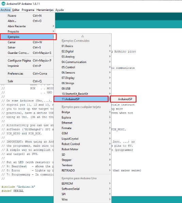Viewport: 182px width, 203px height.
Task: Expand the 03.Analog examples
Action: [x=82, y=57]
